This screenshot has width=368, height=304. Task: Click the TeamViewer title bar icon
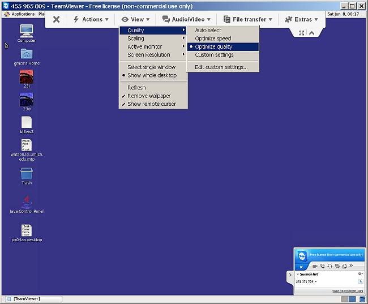pos(6,6)
